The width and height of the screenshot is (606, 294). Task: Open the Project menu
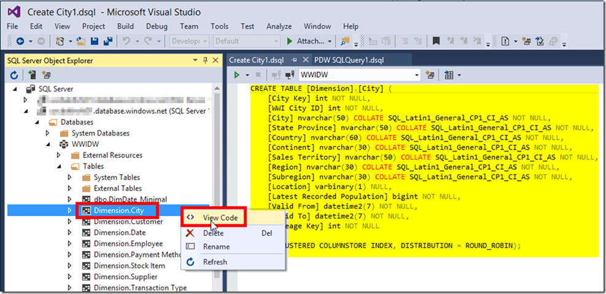[x=93, y=26]
